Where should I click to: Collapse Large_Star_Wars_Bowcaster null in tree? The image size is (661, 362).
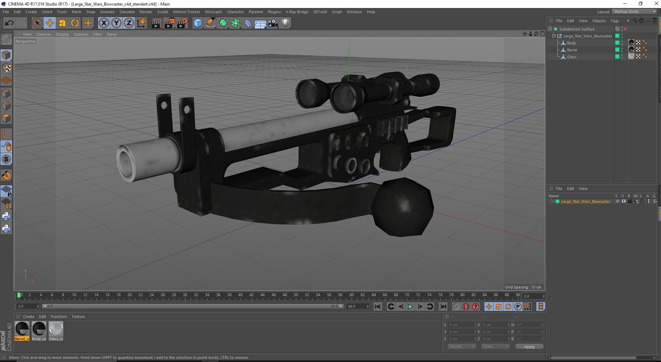[x=554, y=36]
